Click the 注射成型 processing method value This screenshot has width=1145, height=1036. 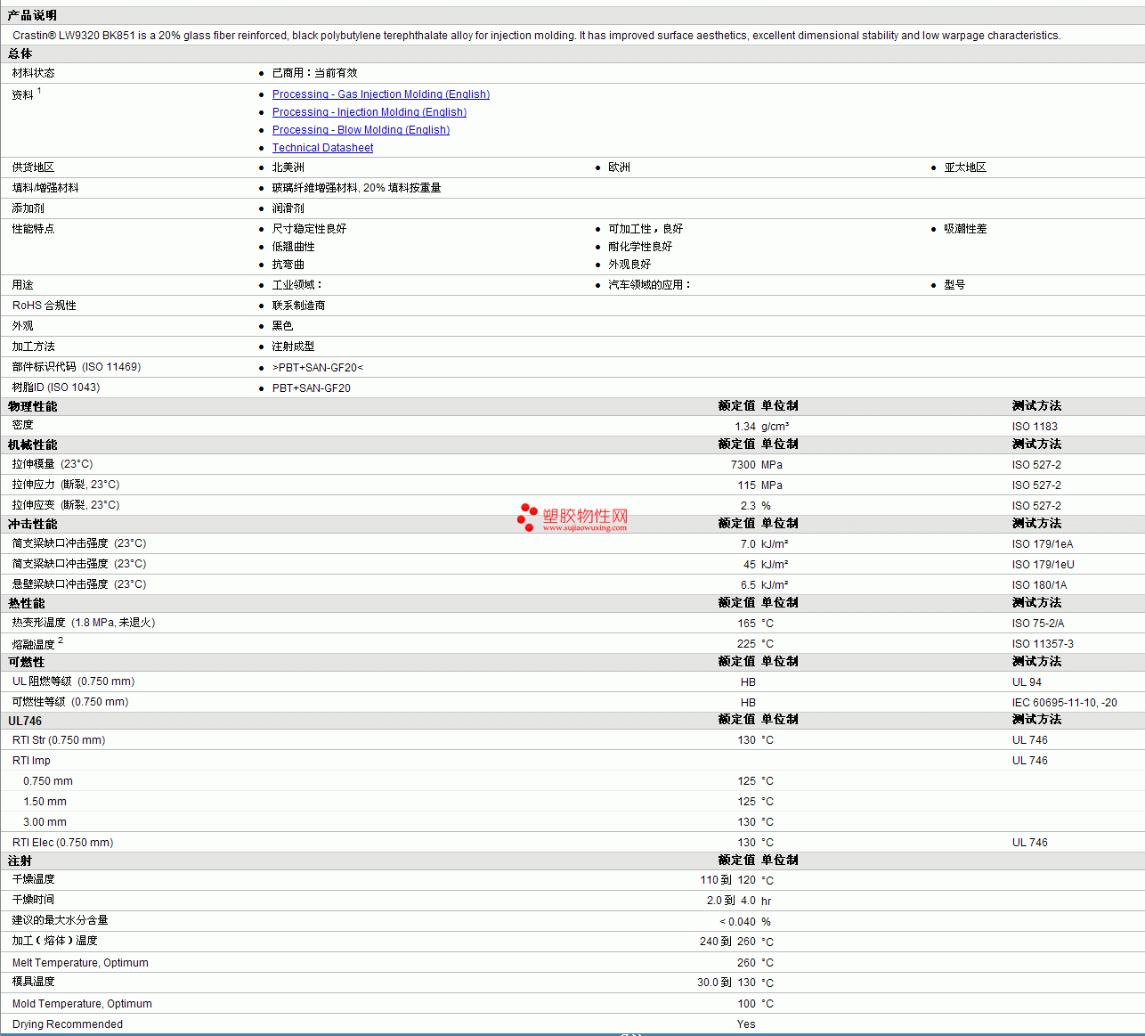pyautogui.click(x=293, y=347)
